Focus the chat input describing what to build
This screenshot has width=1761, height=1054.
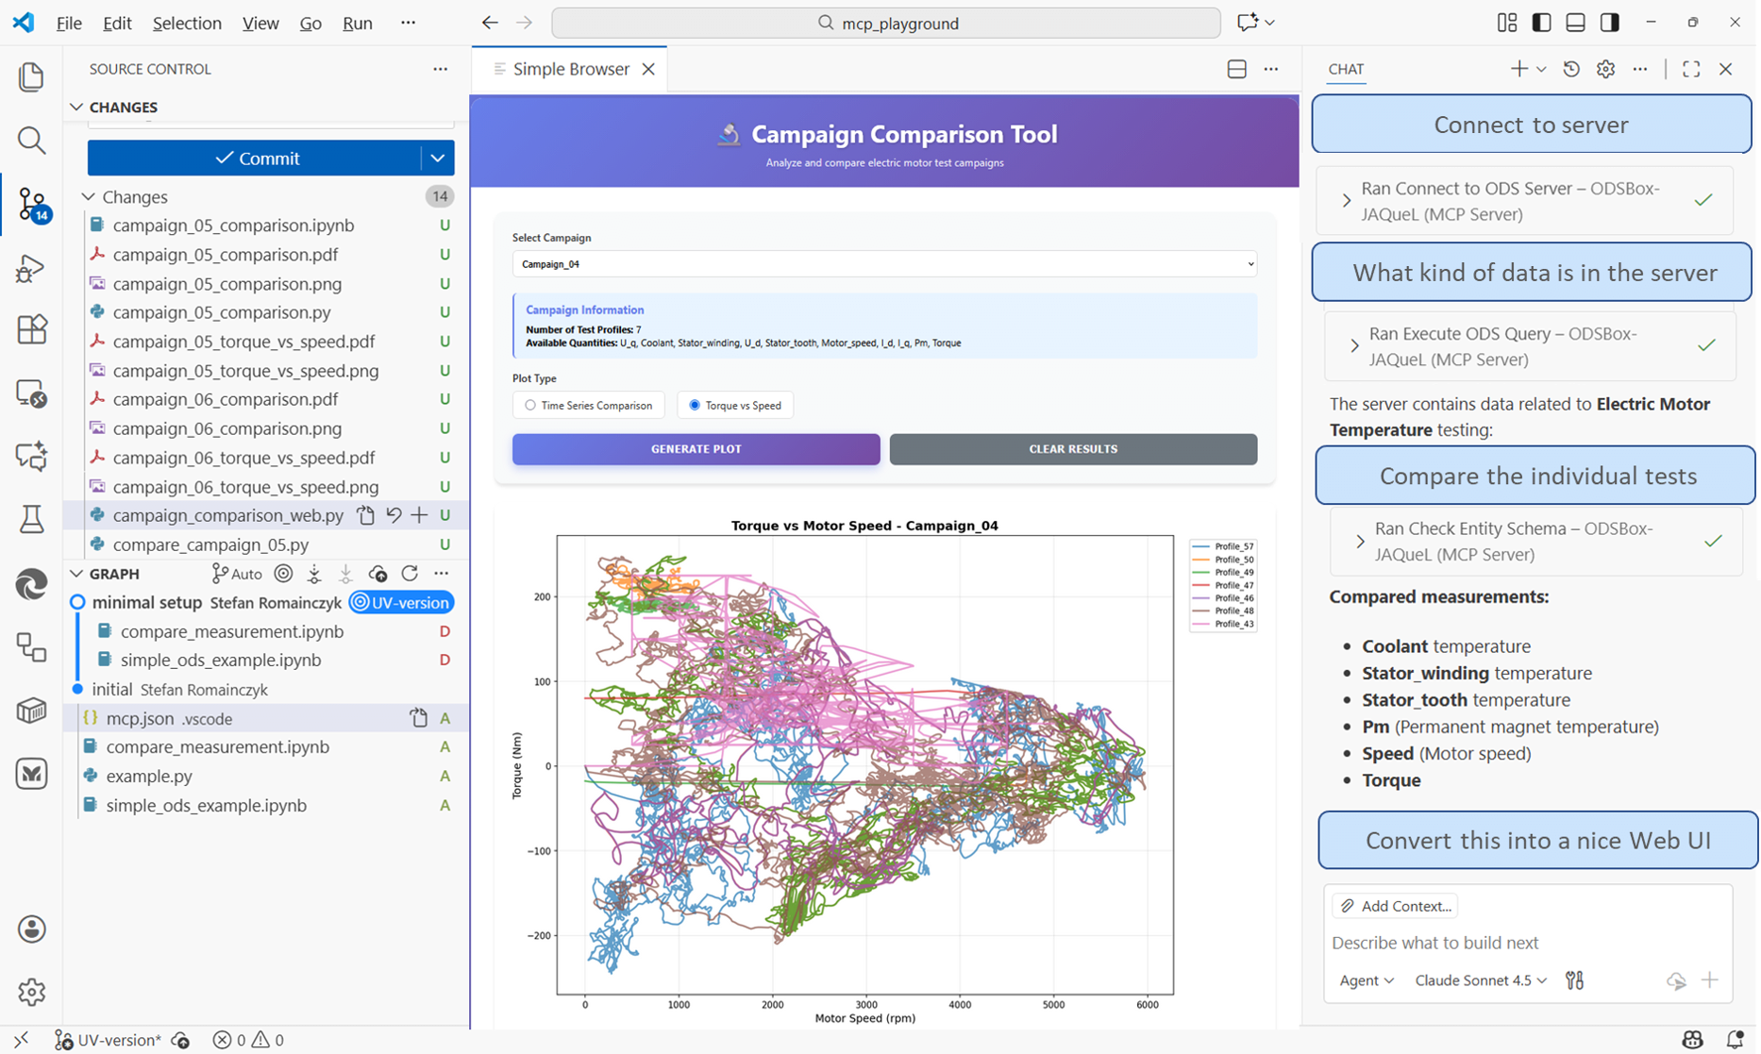(x=1527, y=943)
